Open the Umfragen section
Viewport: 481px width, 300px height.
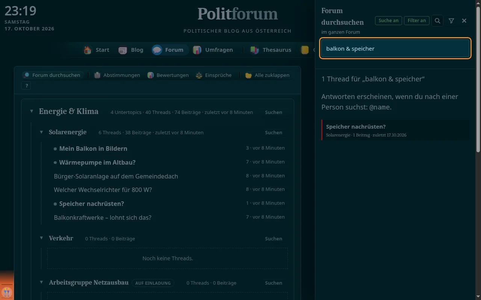pos(213,50)
